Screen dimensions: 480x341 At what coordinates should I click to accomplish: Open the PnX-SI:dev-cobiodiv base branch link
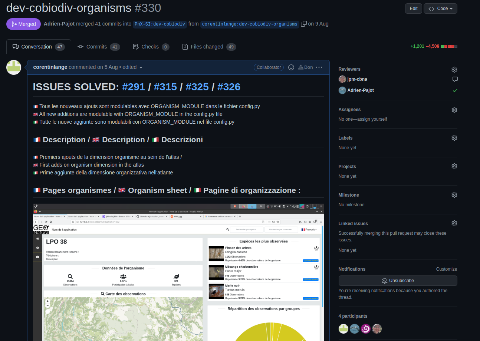[160, 24]
